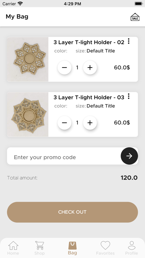
Task: Decrease quantity of T-light Holder - 02
Action: (64, 67)
